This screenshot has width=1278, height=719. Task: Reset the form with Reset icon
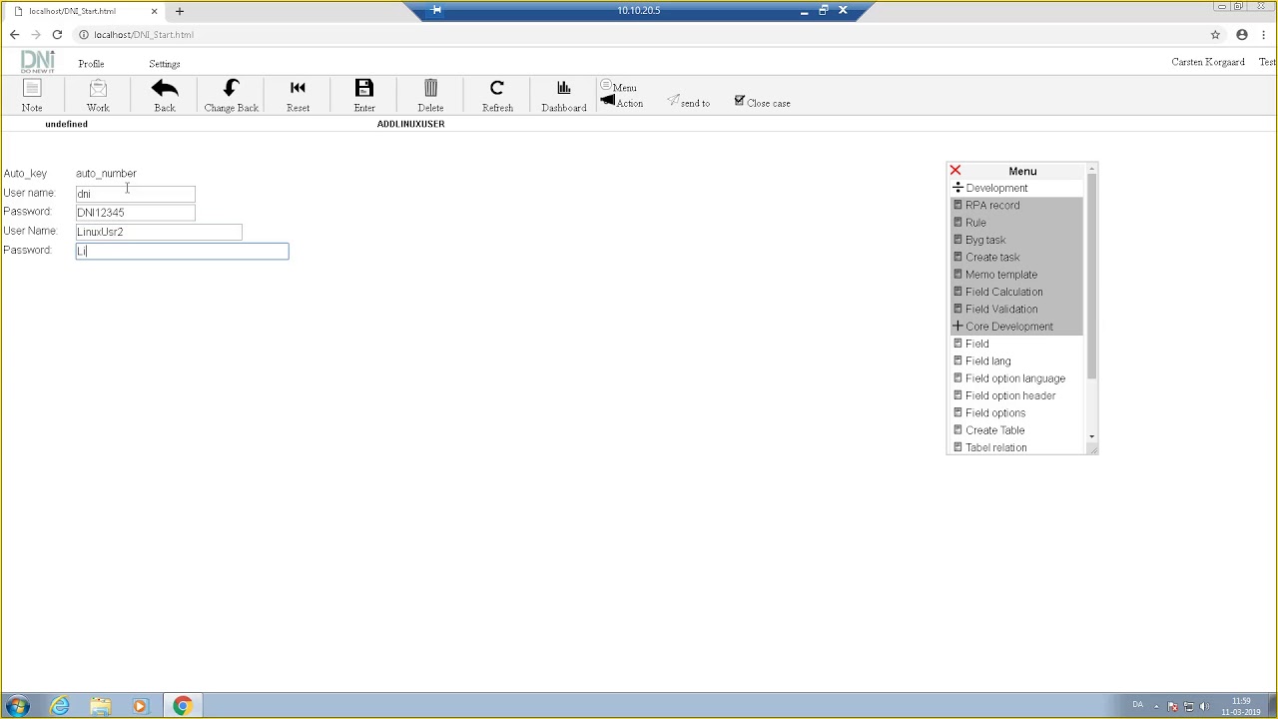[x=298, y=96]
